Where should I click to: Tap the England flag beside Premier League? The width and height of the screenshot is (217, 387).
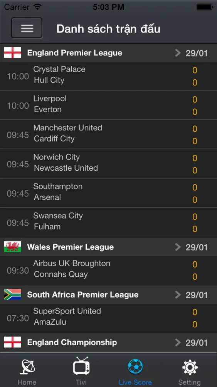coord(13,53)
